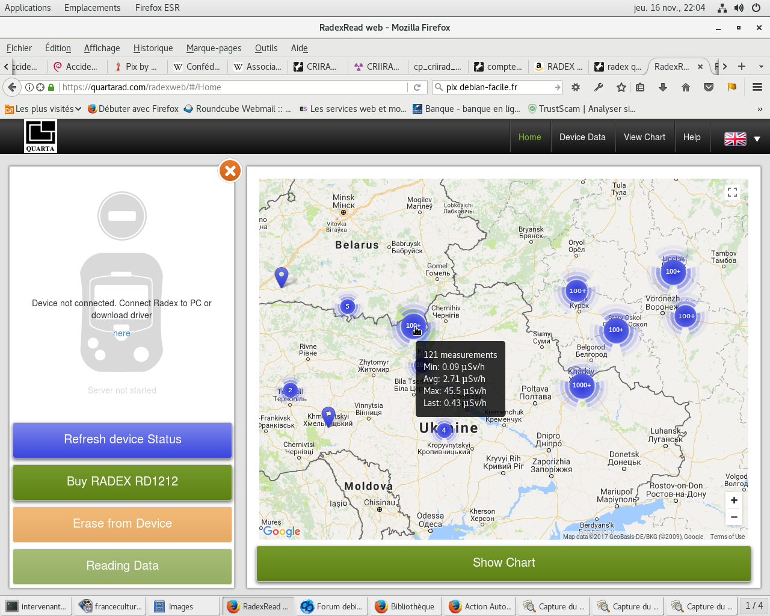Show more bookmarks chevron
The width and height of the screenshot is (770, 616).
[760, 109]
